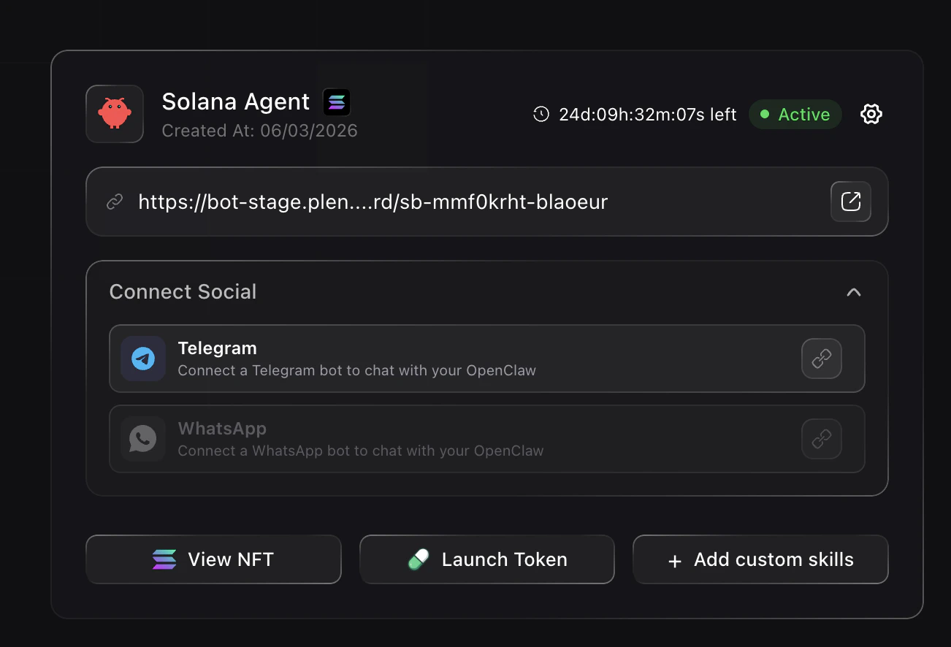951x647 pixels.
Task: Click the chevron above the Telegram row
Action: click(x=853, y=291)
